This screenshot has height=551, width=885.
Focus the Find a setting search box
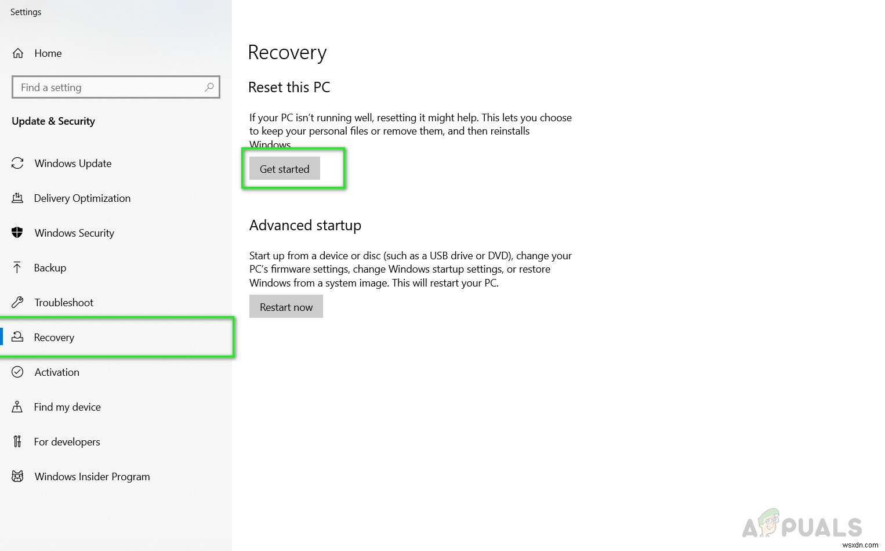pos(116,87)
